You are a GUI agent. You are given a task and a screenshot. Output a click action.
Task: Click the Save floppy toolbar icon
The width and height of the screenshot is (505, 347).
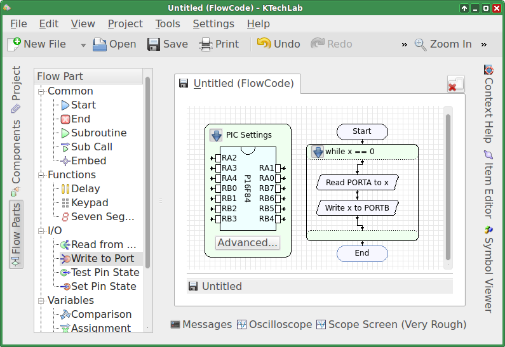point(154,44)
